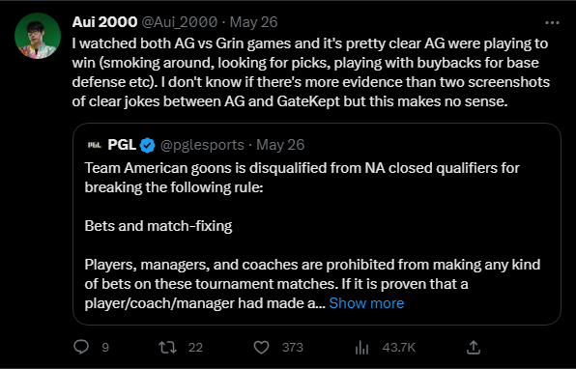576x369 pixels.
Task: Click the reply speech bubble icon
Action: [81, 347]
